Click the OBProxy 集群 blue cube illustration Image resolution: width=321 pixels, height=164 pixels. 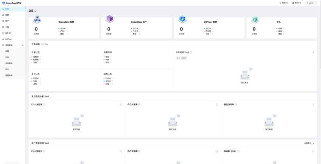tap(182, 19)
